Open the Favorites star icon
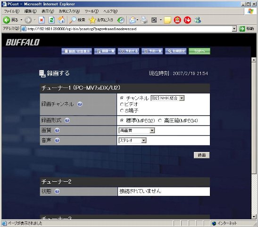Image resolution: width=258 pixels, height=227 pixels. click(x=92, y=20)
